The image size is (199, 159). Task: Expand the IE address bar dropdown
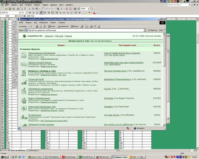click(x=145, y=30)
